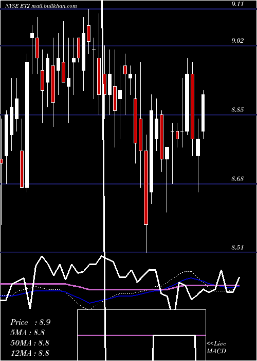
Task: Click the '50MA : 8.8' readout
Action: (30, 343)
